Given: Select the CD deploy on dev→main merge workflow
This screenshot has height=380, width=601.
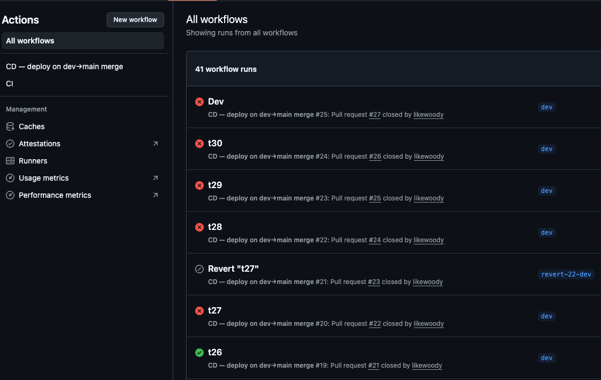Looking at the screenshot, I should tap(64, 66).
